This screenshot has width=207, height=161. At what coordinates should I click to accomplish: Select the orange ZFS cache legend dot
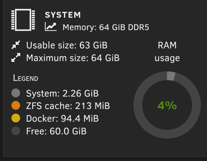tap(16, 106)
